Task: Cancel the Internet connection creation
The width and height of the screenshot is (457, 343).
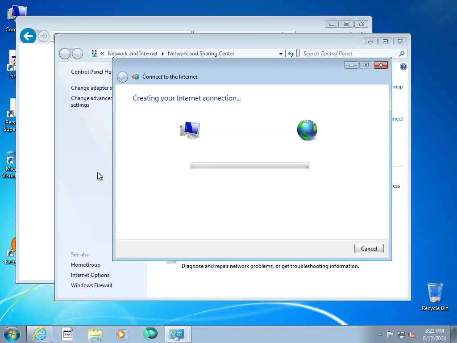Action: pyautogui.click(x=369, y=248)
